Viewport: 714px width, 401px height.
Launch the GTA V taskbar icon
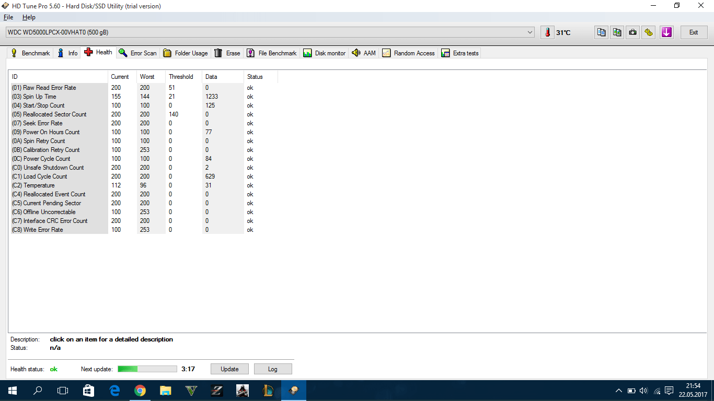(x=191, y=391)
